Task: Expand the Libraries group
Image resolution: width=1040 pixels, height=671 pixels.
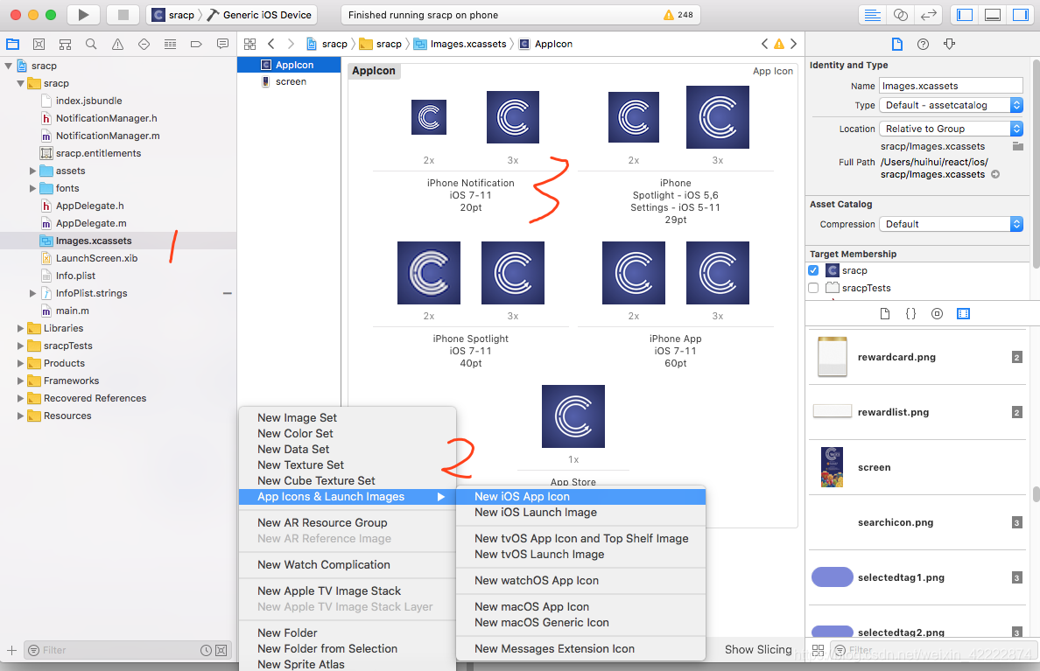Action: click(x=20, y=328)
